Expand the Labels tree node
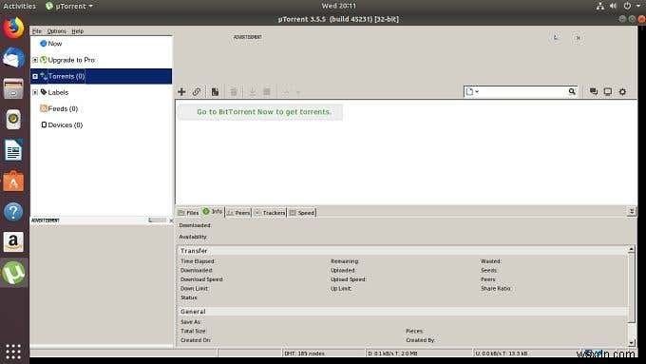Screen dimensions: 646x364 click(35, 92)
